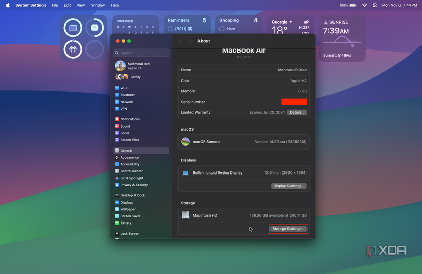Viewport: 422px width, 274px height.
Task: Open Mahmoud Itani Apple ID
Action: (141, 66)
